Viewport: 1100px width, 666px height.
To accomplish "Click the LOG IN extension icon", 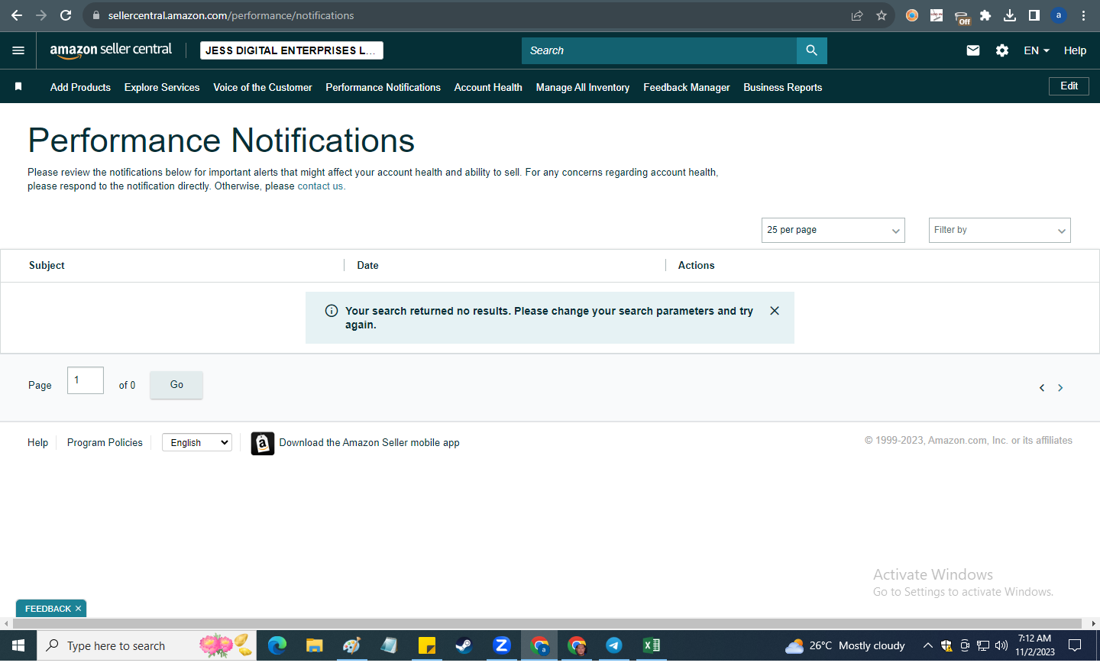I will 937,15.
